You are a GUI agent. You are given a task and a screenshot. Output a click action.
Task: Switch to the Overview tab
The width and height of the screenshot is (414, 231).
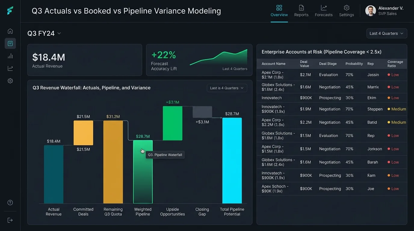(x=279, y=11)
